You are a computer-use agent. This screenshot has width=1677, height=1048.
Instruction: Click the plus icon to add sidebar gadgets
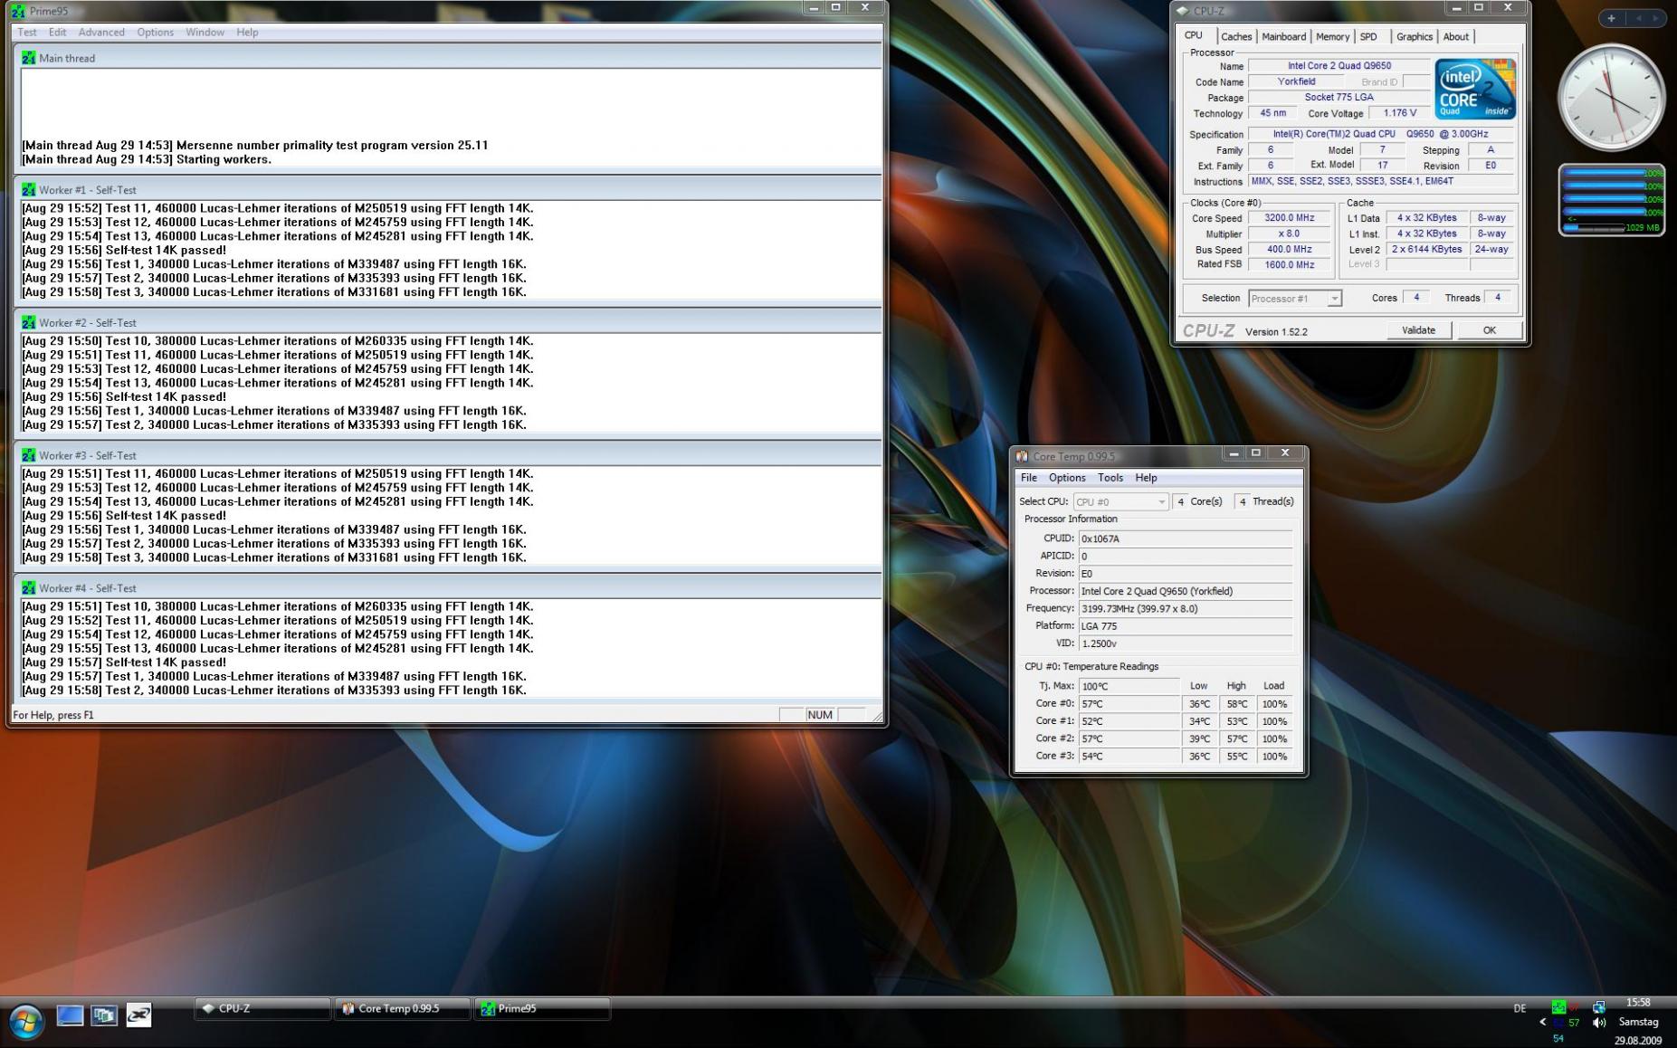click(x=1611, y=18)
